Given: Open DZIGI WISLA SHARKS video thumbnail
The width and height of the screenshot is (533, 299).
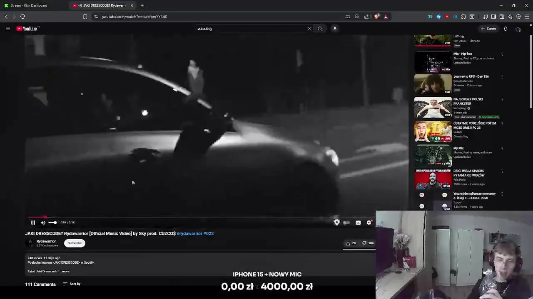Looking at the screenshot, I should coord(433,179).
